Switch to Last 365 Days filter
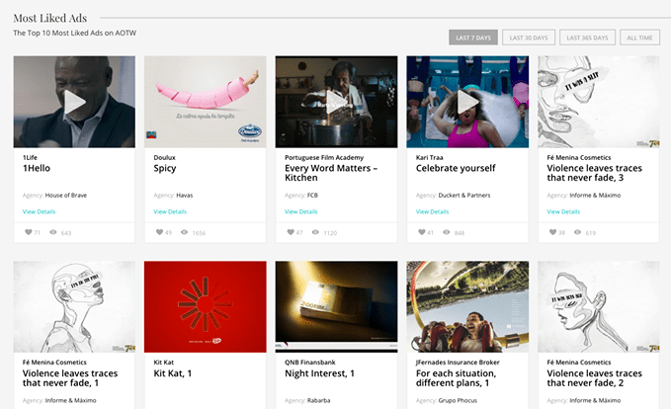671x409 pixels. pos(587,38)
